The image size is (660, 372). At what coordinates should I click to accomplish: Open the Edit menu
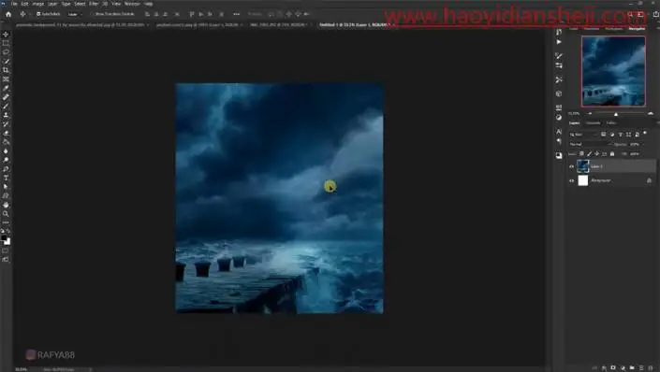click(25, 4)
